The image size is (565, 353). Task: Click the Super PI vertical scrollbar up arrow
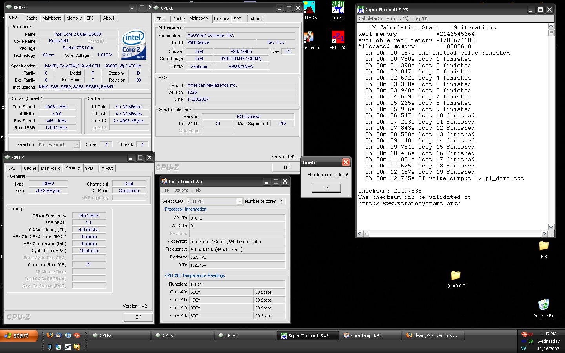[x=551, y=26]
